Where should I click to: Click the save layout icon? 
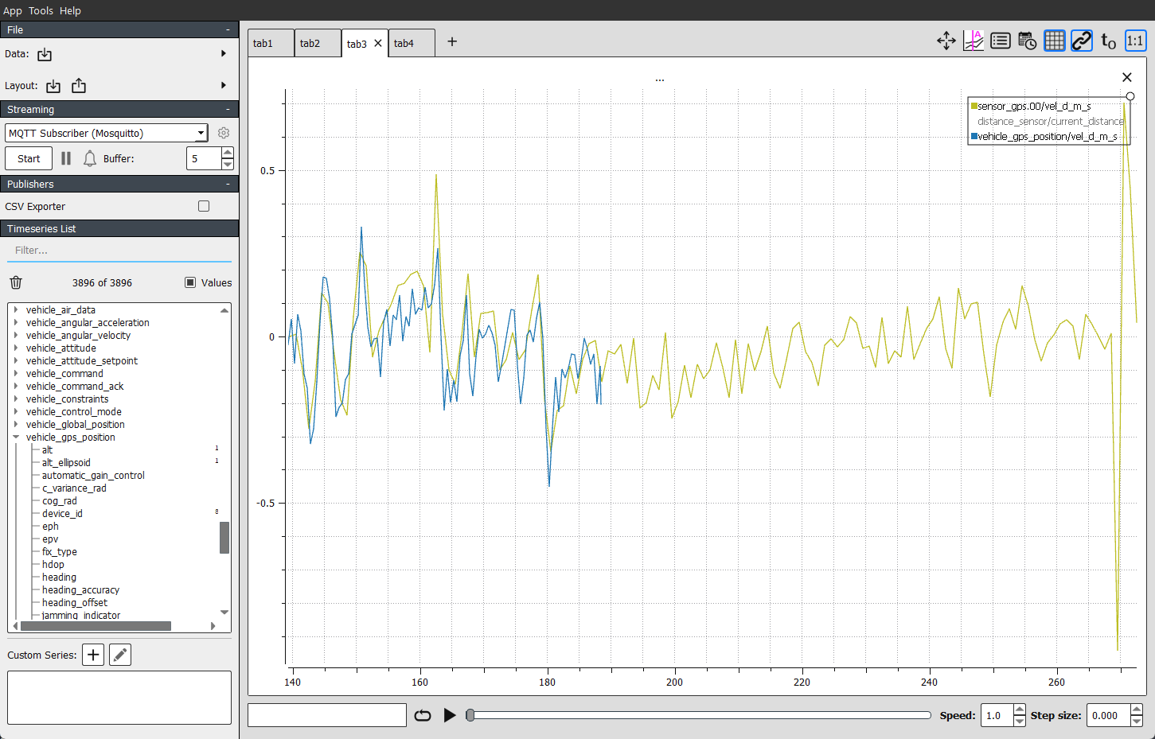click(79, 86)
